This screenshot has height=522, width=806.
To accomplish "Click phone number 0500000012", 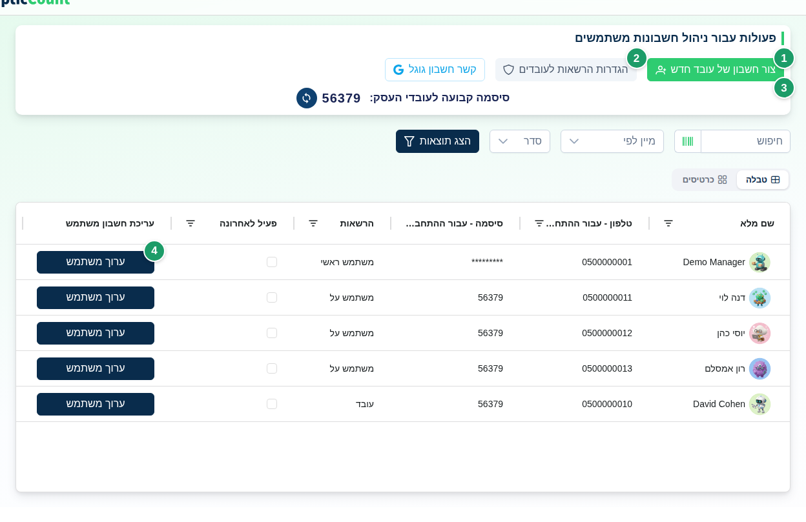I will tap(607, 333).
